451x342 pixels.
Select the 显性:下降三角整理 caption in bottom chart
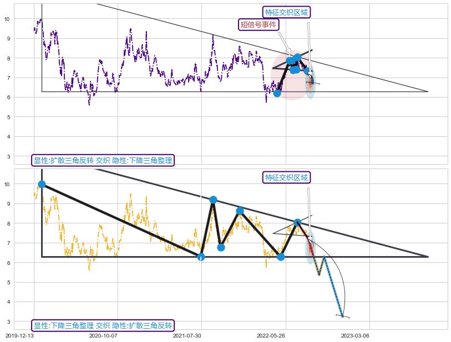click(103, 325)
